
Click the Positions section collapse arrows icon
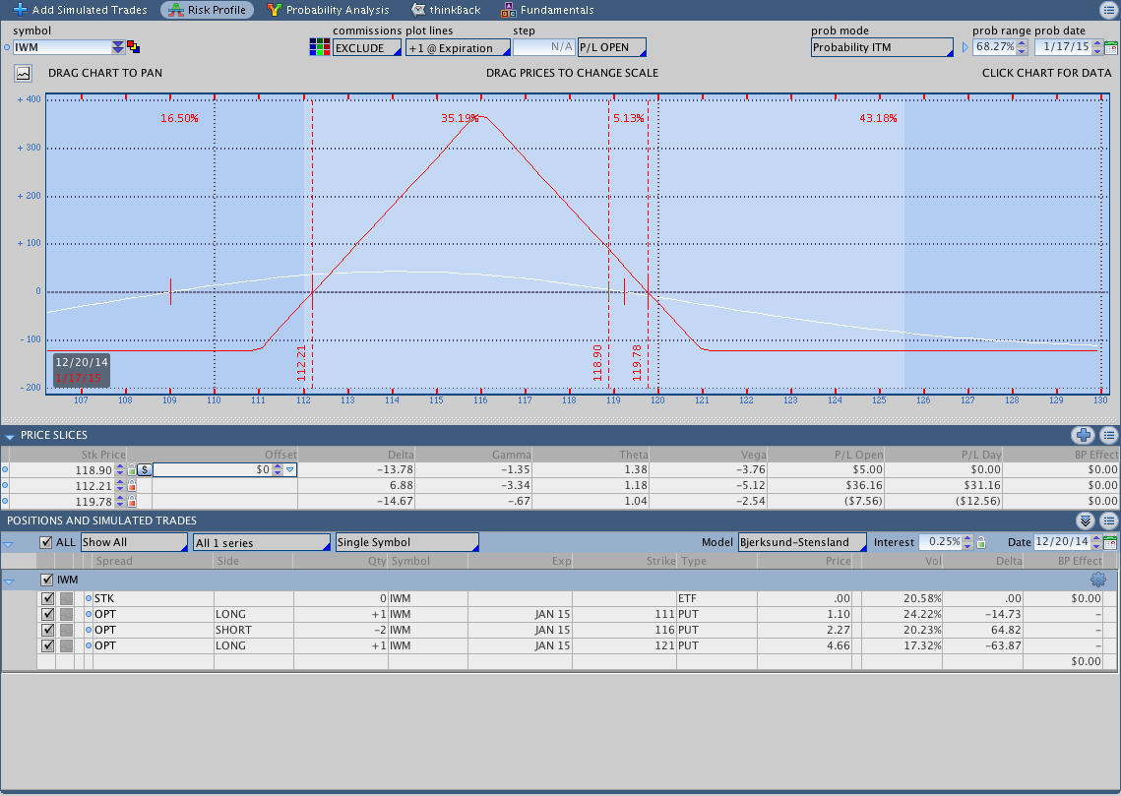click(1086, 520)
